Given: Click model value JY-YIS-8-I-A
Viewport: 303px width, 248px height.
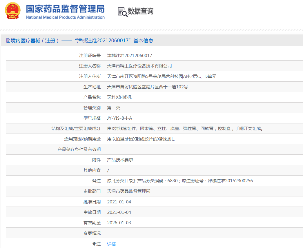Looking at the screenshot, I should coord(120,118).
